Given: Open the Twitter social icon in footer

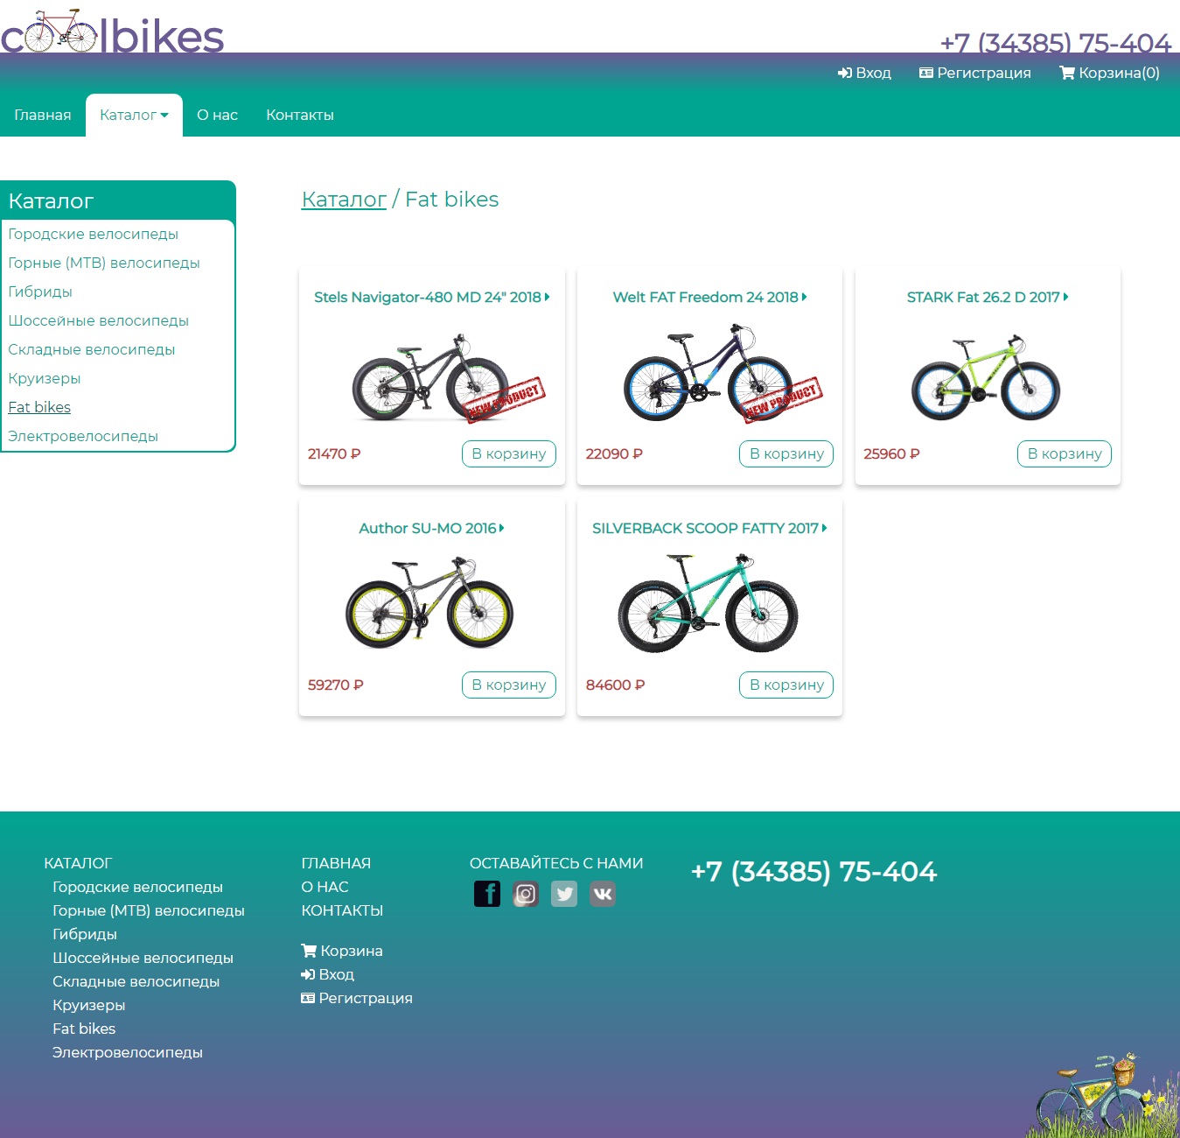Looking at the screenshot, I should coord(564,893).
